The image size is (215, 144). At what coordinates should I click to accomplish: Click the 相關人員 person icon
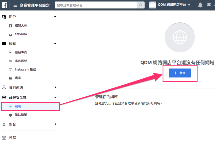10,26
